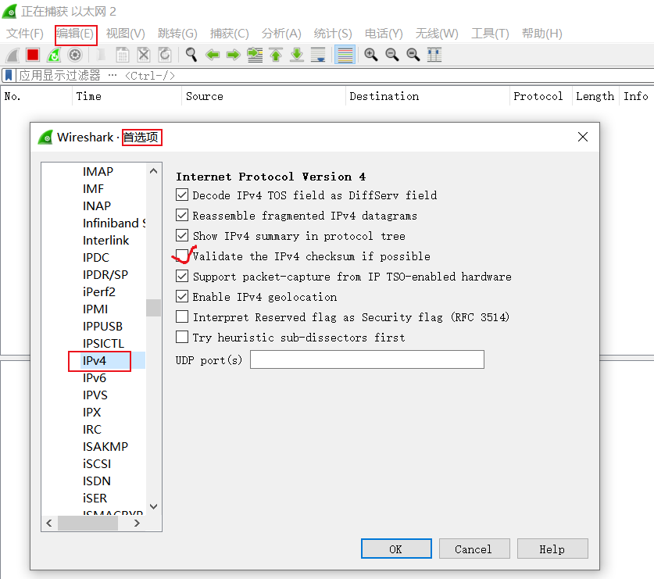Zoom out main window text
Viewport: 654px width, 579px height.
tap(392, 55)
